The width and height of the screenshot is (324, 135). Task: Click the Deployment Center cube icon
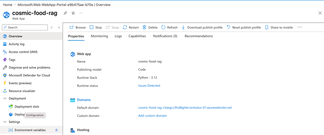11,114
